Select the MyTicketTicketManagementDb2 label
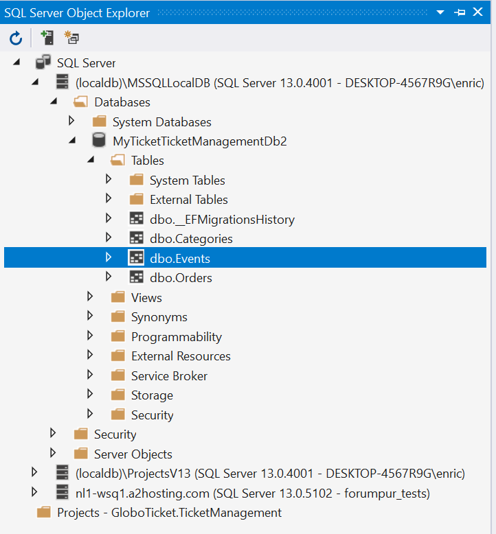The height and width of the screenshot is (534, 496). click(200, 141)
